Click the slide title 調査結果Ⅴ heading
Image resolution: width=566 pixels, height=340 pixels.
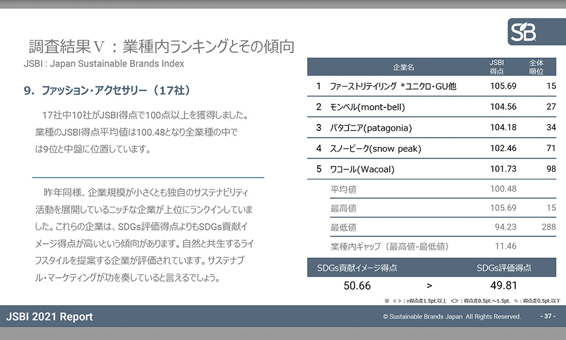(x=162, y=46)
